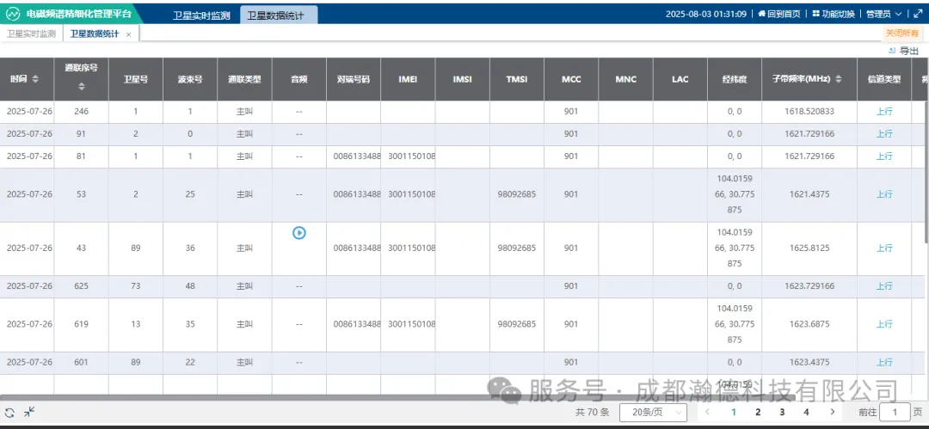
Task: Click frequency cell 1625.8125
Action: pyautogui.click(x=809, y=248)
